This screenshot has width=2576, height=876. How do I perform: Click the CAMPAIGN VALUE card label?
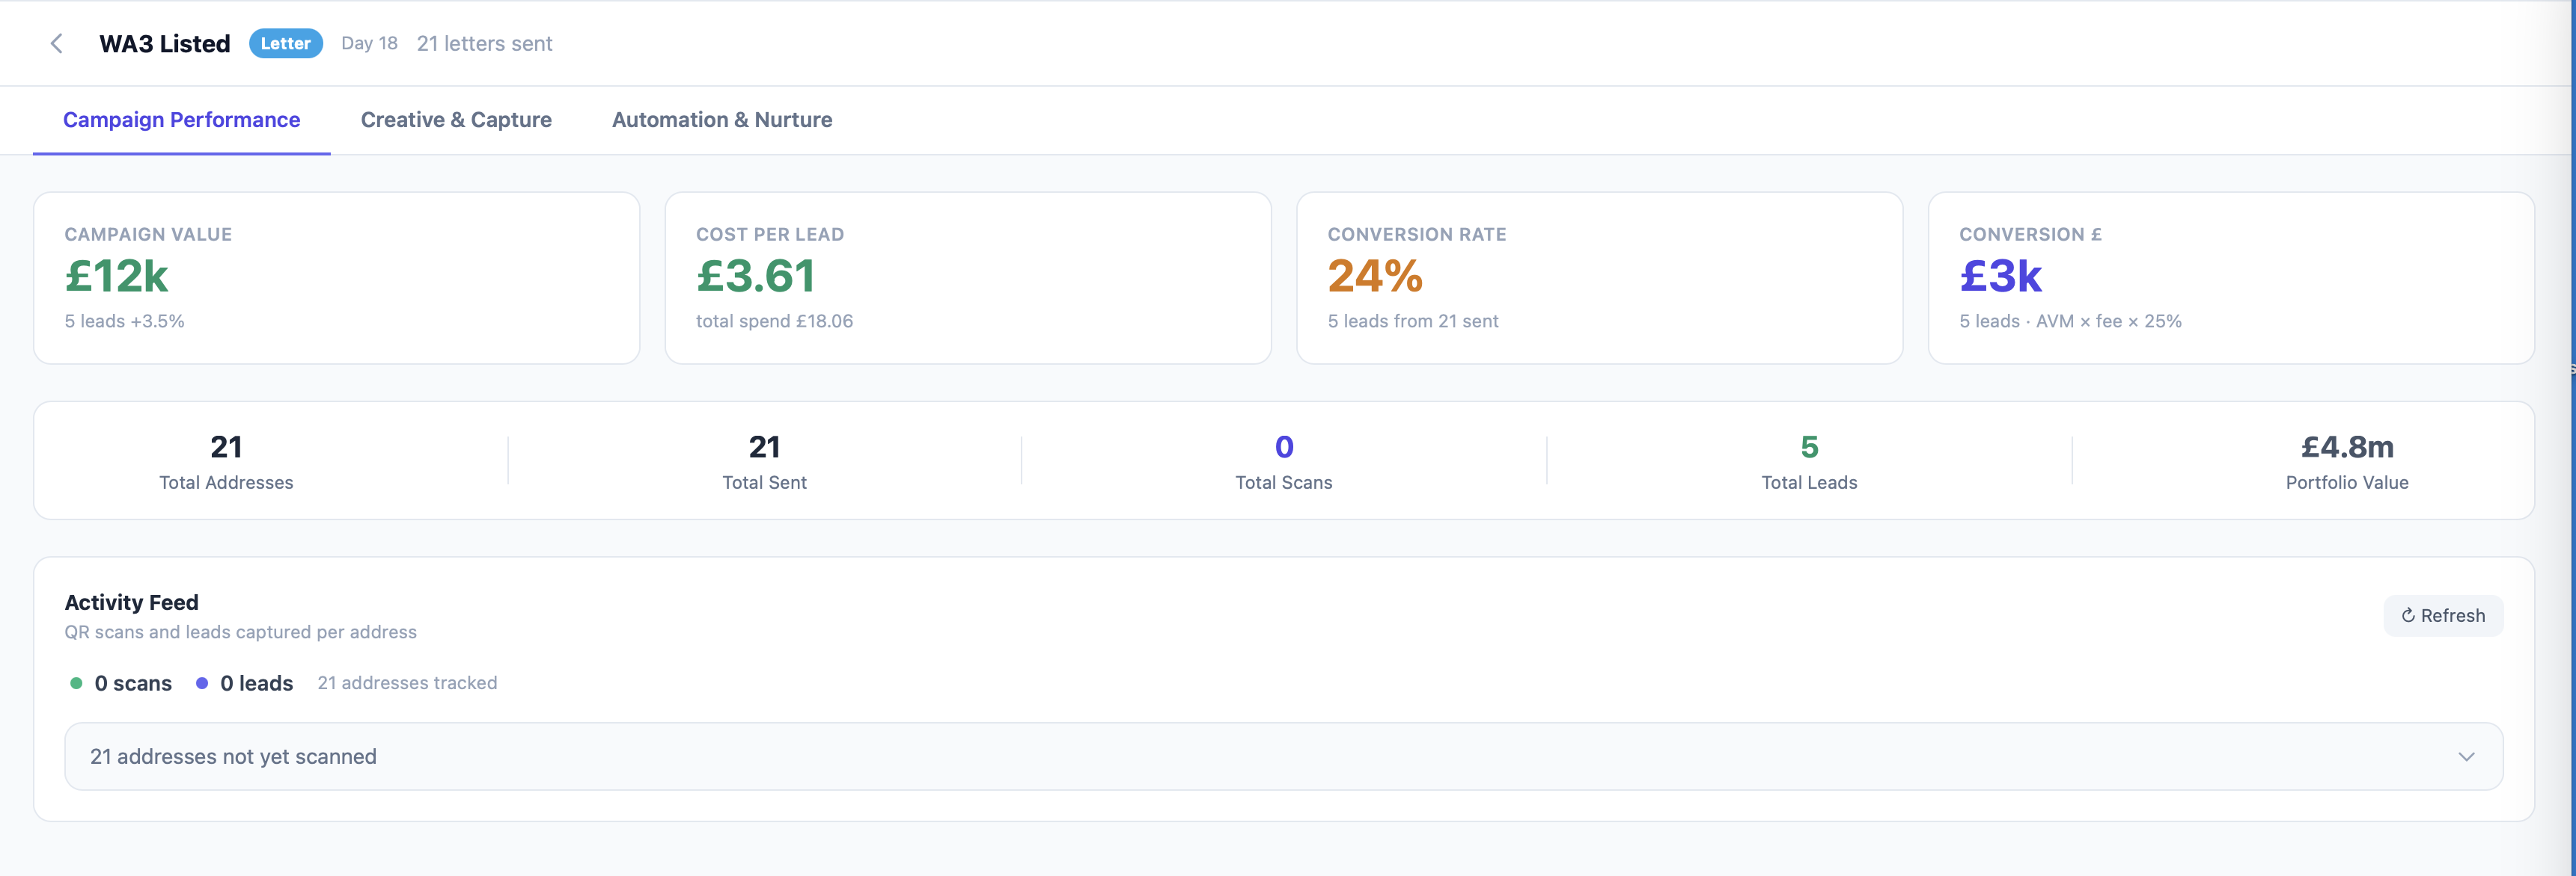coord(148,235)
